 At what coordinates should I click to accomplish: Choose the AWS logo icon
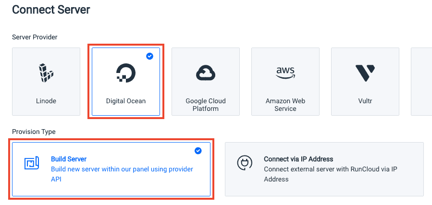click(285, 72)
